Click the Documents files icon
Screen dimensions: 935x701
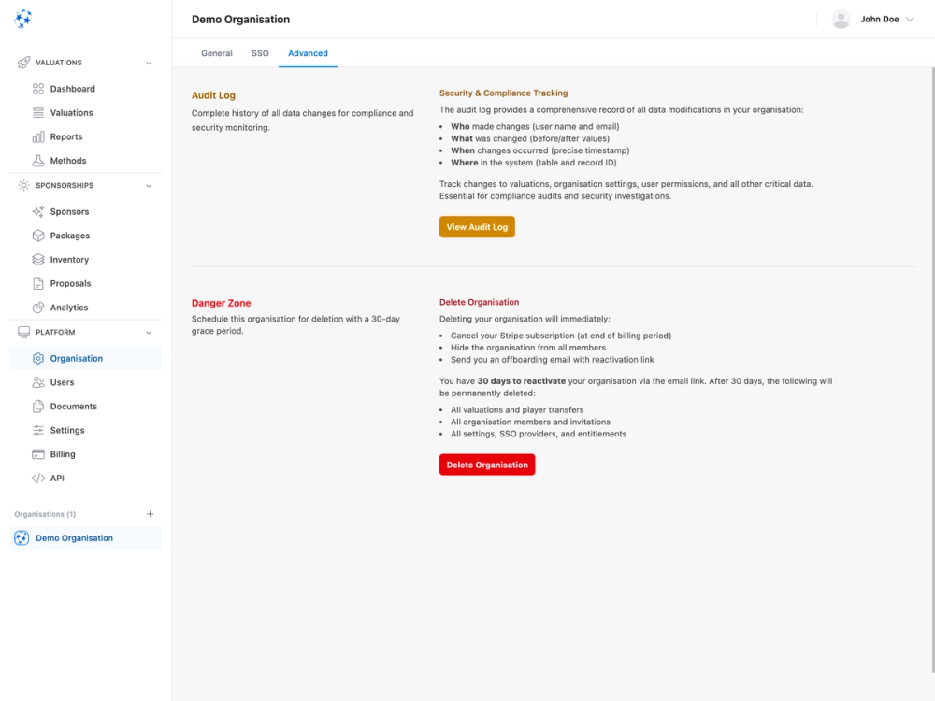[x=38, y=406]
